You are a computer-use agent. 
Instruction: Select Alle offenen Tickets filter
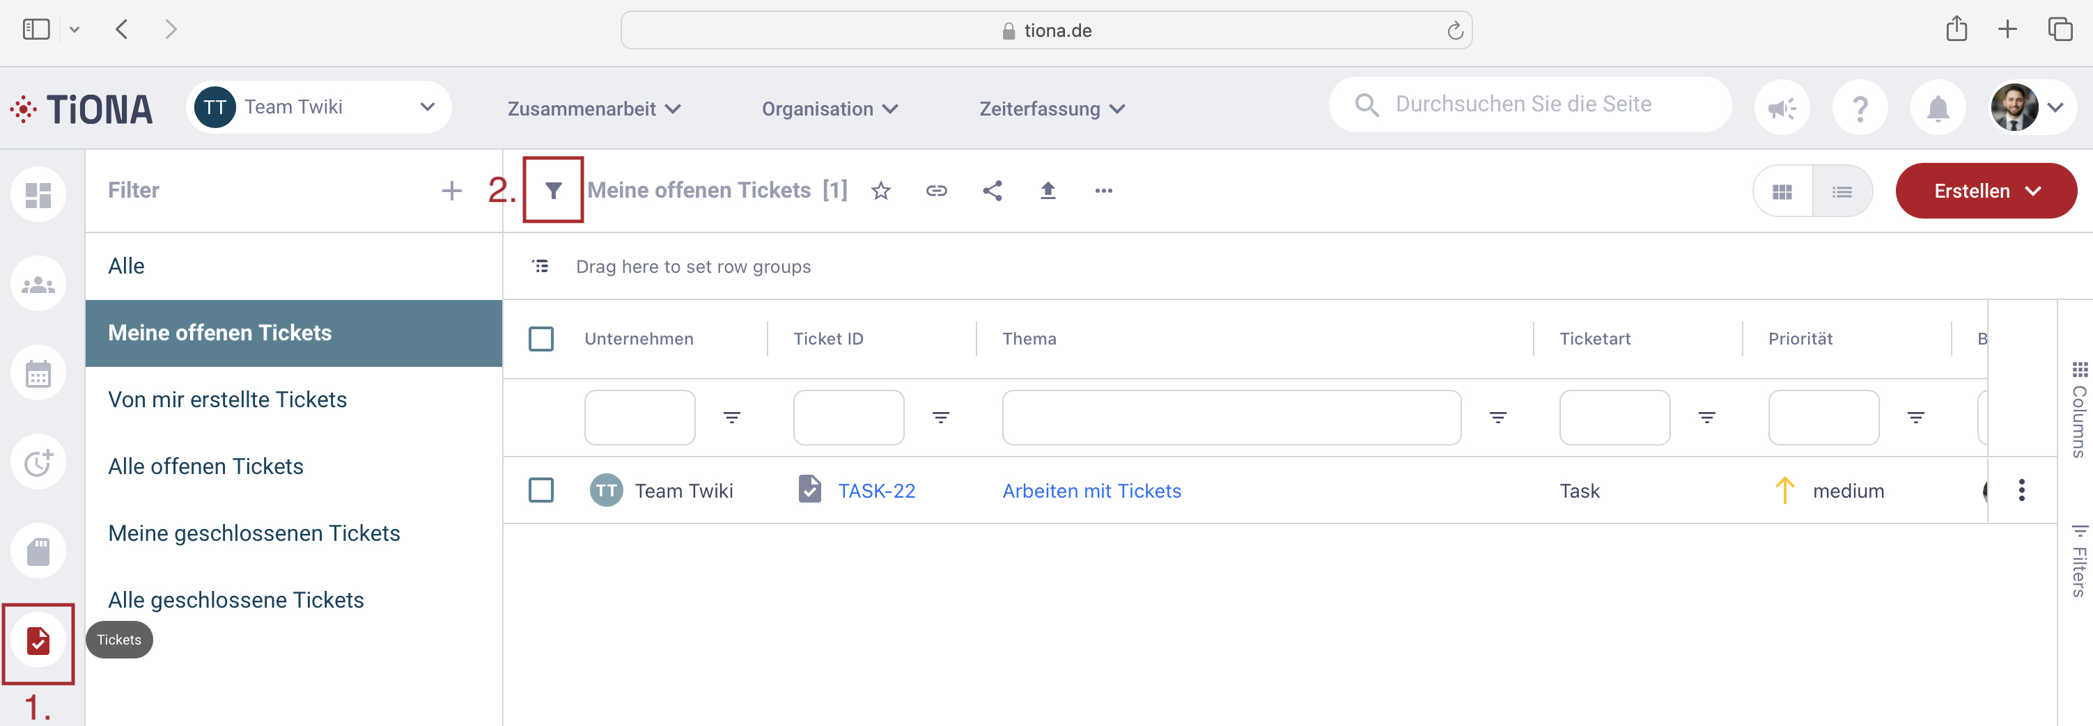[x=293, y=467]
